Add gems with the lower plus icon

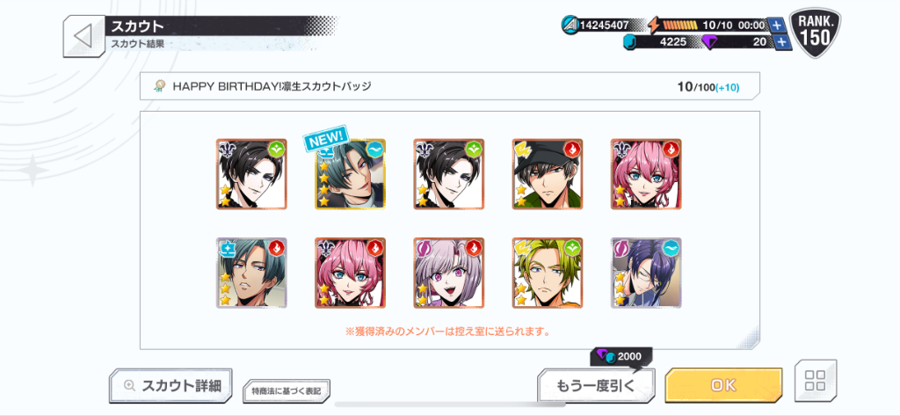pos(780,42)
